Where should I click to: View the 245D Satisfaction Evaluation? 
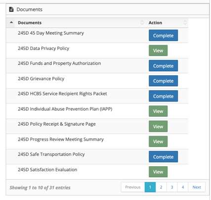click(158, 172)
